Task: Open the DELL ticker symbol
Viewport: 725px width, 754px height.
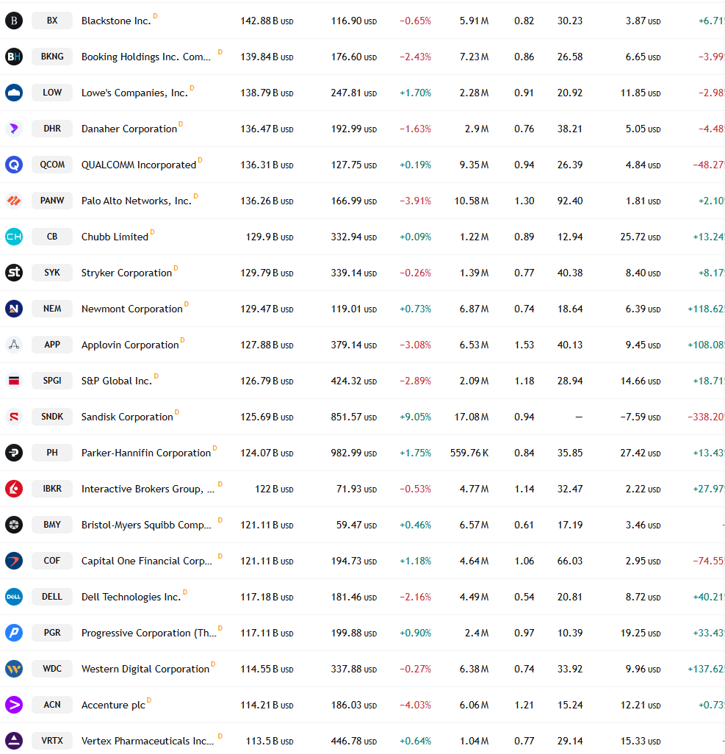Action: [52, 597]
